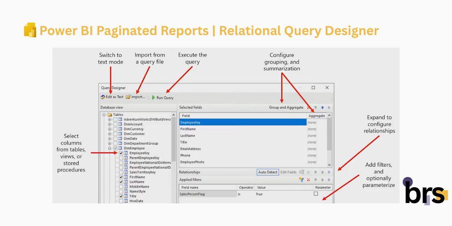452x226 pixels.
Task: Check the ParentEmployeeKey column checkbox
Action: pos(121,158)
